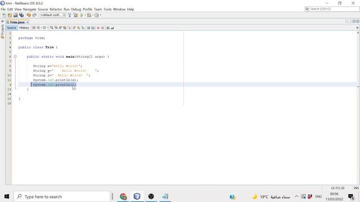
Task: Click the Profile Project clock icon
Action: pos(97,15)
